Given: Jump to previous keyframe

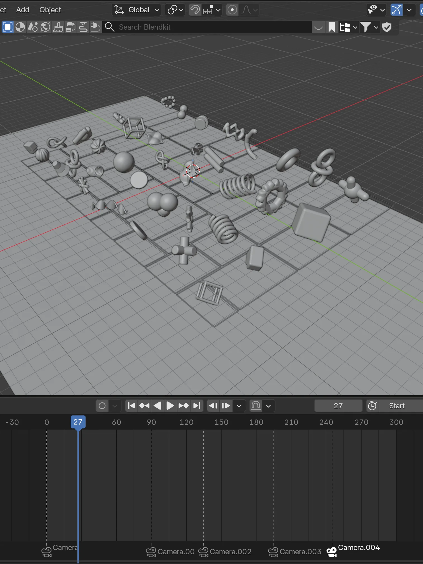Looking at the screenshot, I should click(144, 406).
